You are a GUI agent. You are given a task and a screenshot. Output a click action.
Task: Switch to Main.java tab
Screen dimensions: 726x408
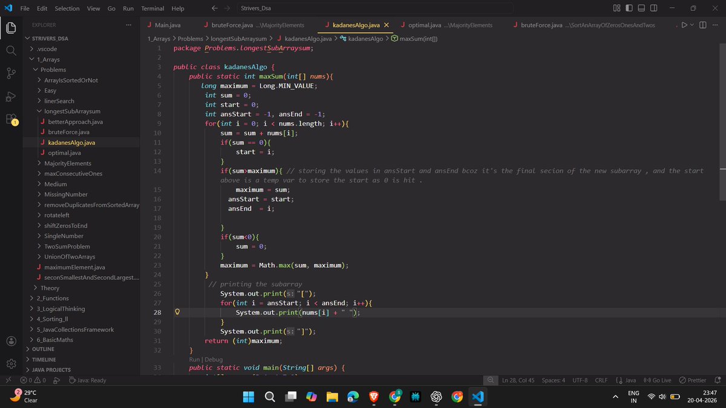tap(169, 25)
